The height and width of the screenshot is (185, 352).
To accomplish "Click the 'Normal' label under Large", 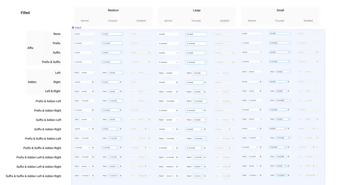I will point(168,21).
